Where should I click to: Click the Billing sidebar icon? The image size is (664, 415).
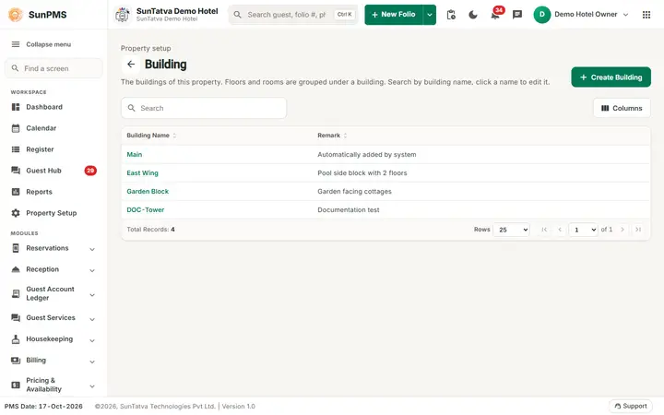tap(16, 361)
